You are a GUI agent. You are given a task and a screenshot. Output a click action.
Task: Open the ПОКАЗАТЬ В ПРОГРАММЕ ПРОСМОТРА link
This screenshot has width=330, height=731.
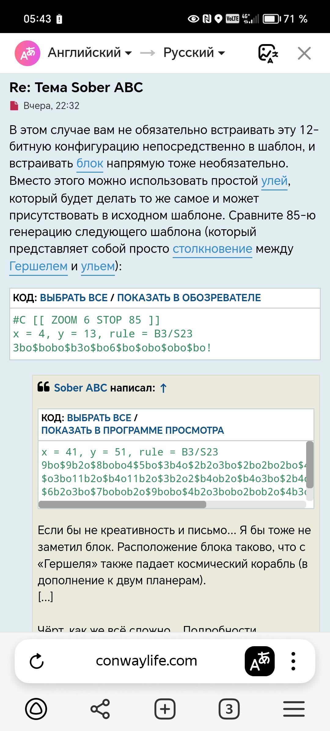pos(133,430)
